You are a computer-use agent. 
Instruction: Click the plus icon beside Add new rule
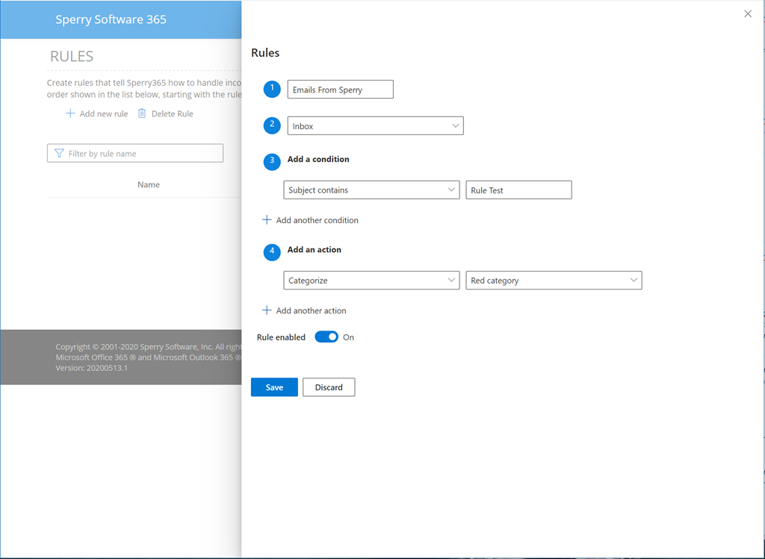pyautogui.click(x=70, y=113)
